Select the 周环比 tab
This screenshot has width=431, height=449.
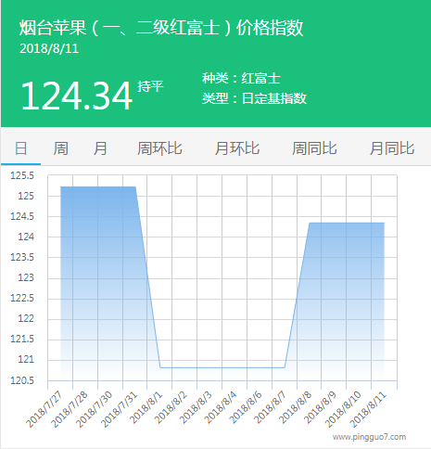coord(159,148)
